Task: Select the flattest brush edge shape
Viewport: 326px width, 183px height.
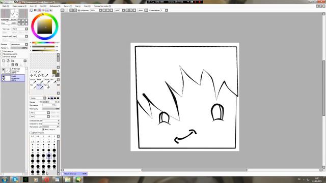Action: 58,98
